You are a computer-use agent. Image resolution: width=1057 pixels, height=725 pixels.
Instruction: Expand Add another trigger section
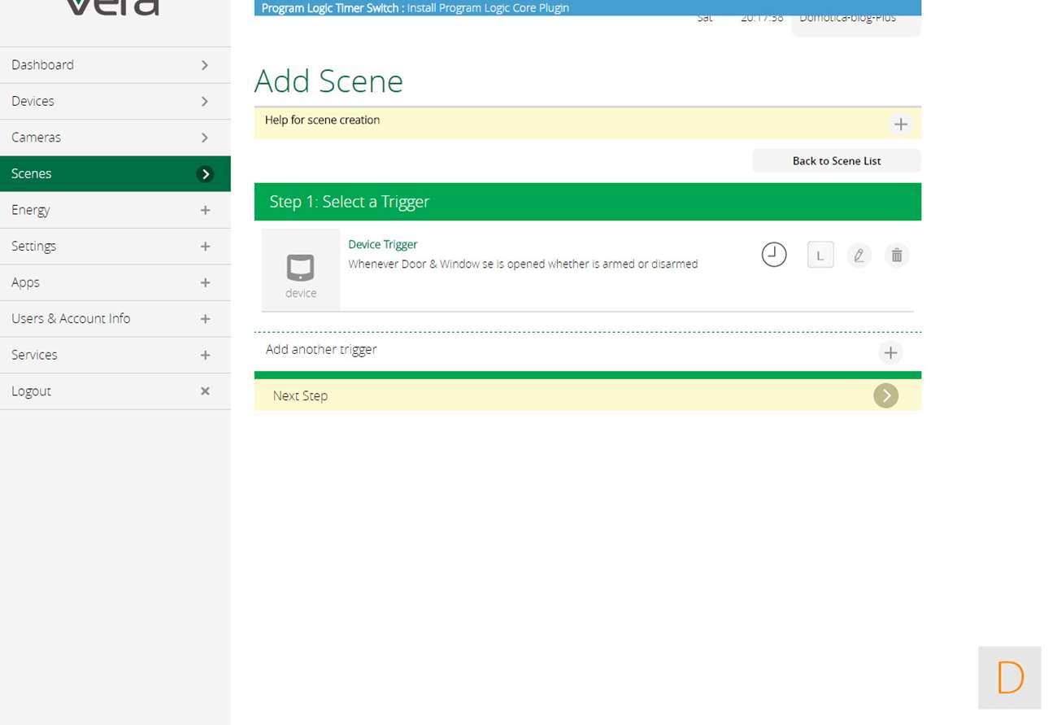pyautogui.click(x=890, y=352)
